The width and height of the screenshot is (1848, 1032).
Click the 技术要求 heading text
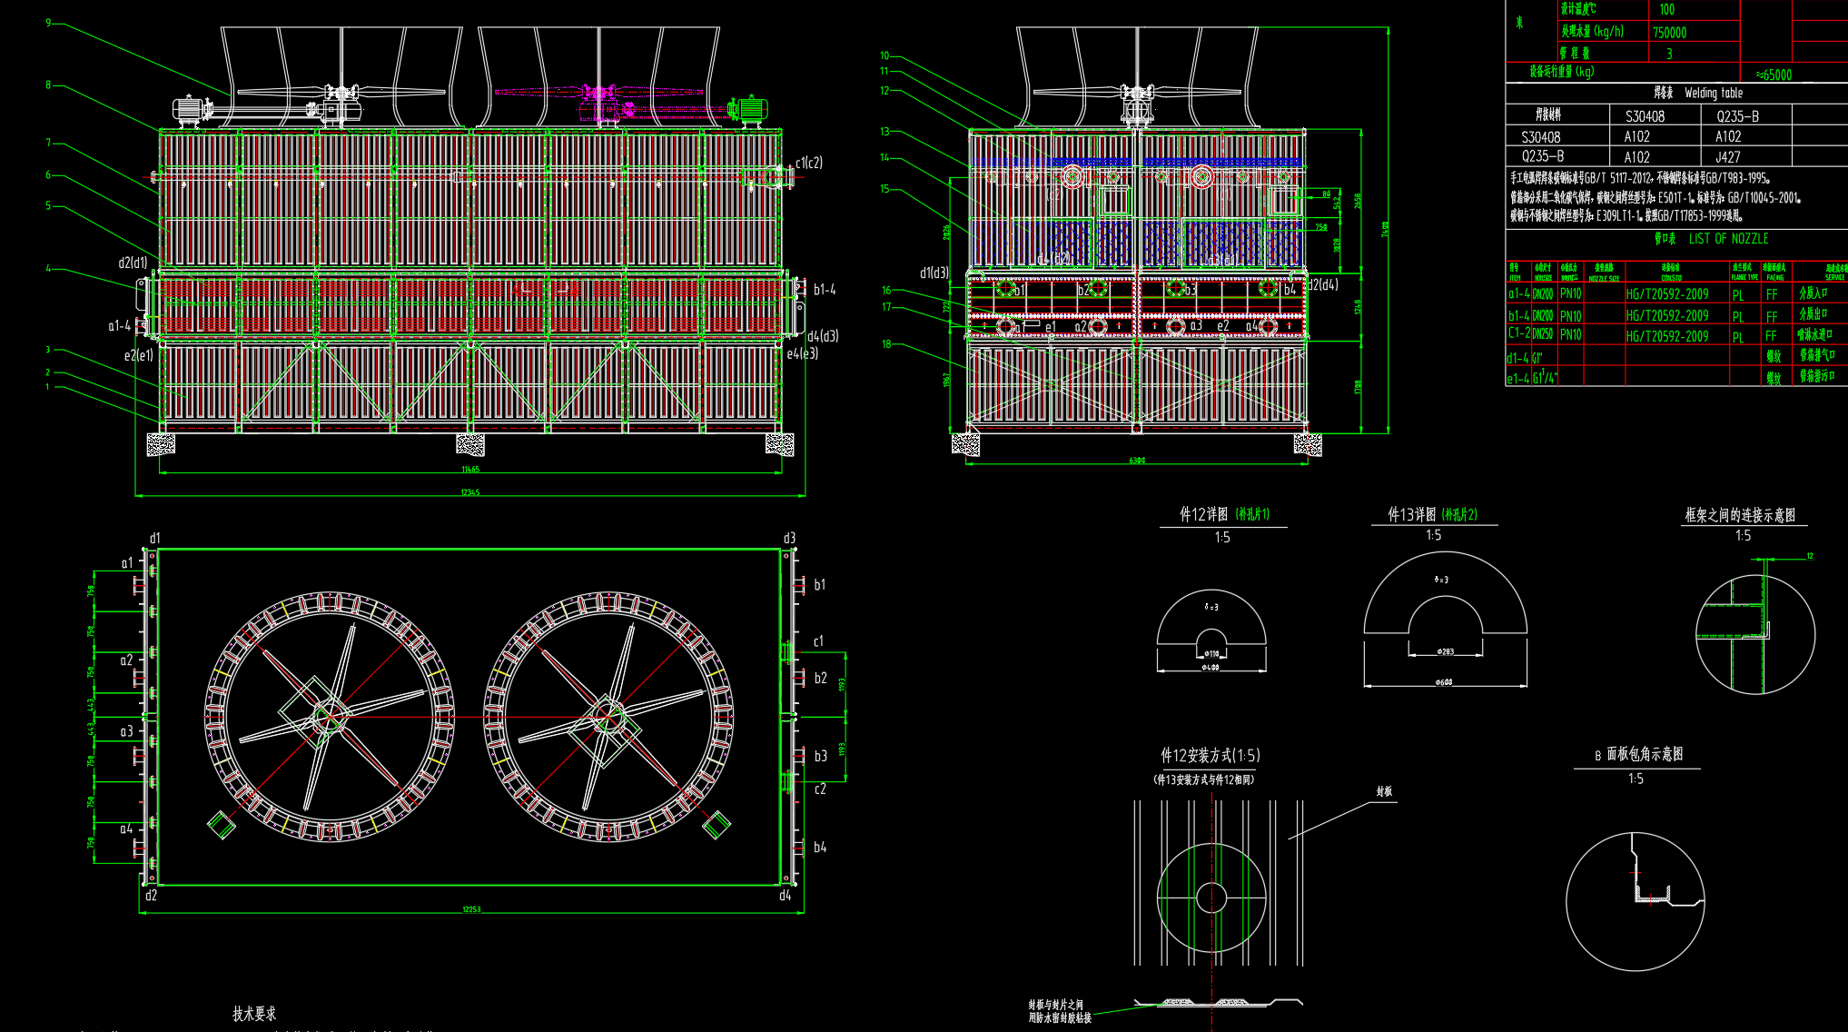tap(253, 1014)
